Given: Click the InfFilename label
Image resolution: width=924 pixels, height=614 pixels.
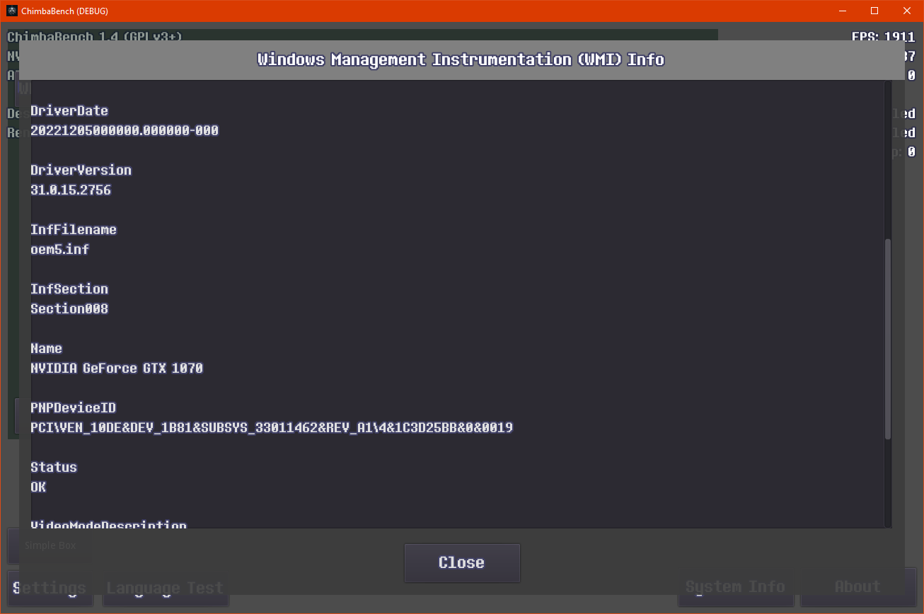Looking at the screenshot, I should click(x=74, y=230).
